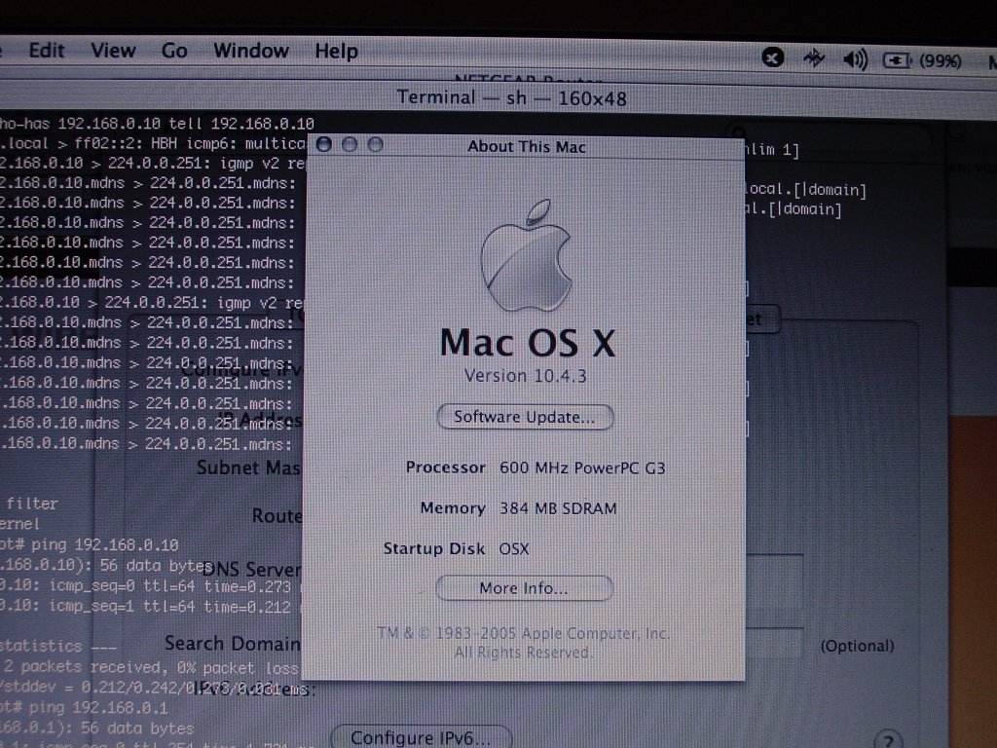Click the Router label in Network window

tap(277, 515)
